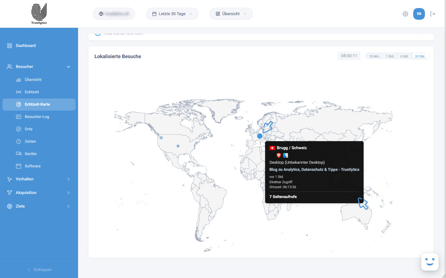Select the 10 Min. time range
446x278 pixels.
374,56
